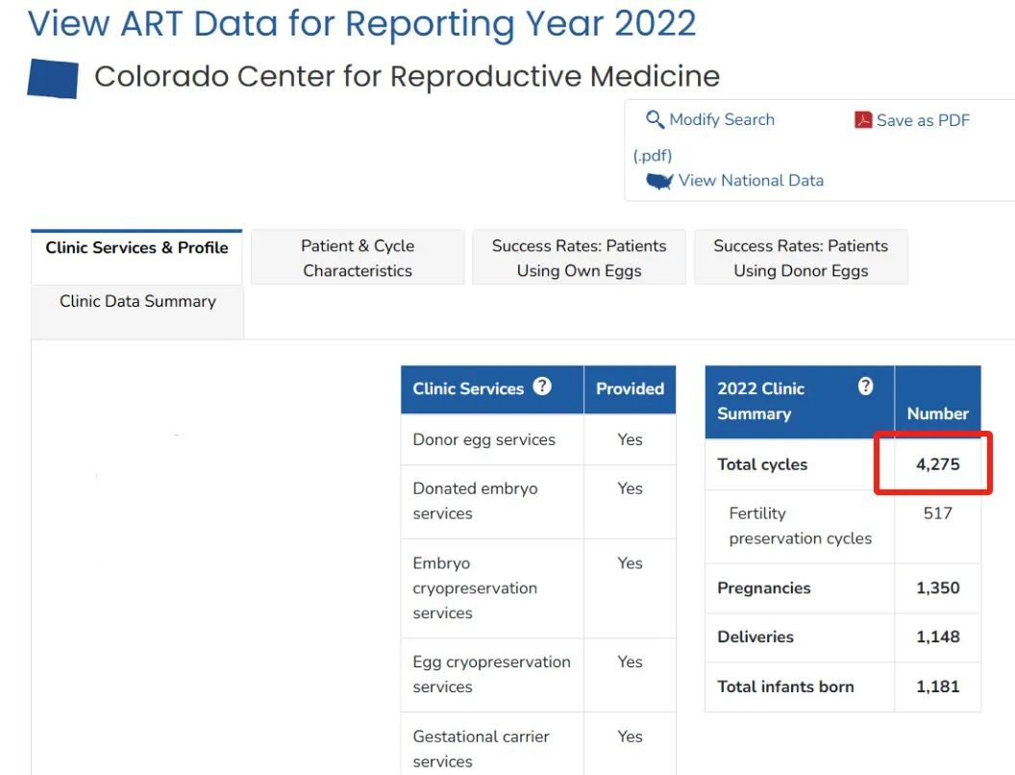Open the 2022 Clinic Summary help icon
The image size is (1015, 775).
click(x=865, y=387)
